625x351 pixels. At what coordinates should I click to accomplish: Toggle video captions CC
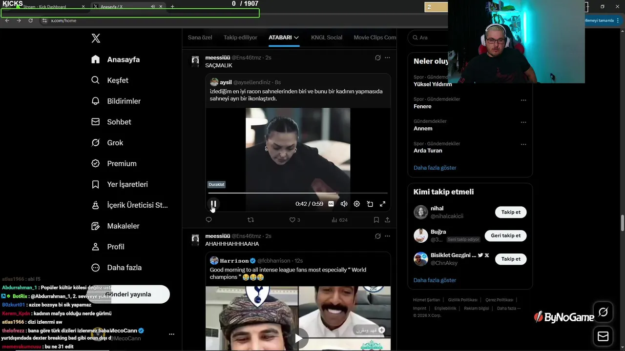click(x=331, y=204)
